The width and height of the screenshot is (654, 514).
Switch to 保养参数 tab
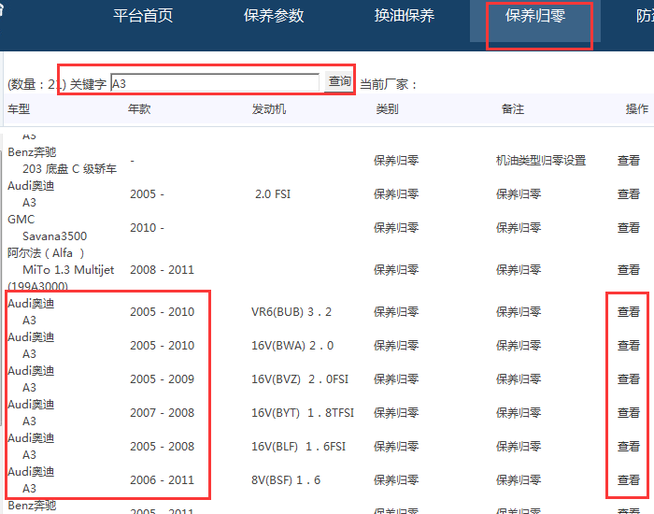274,16
